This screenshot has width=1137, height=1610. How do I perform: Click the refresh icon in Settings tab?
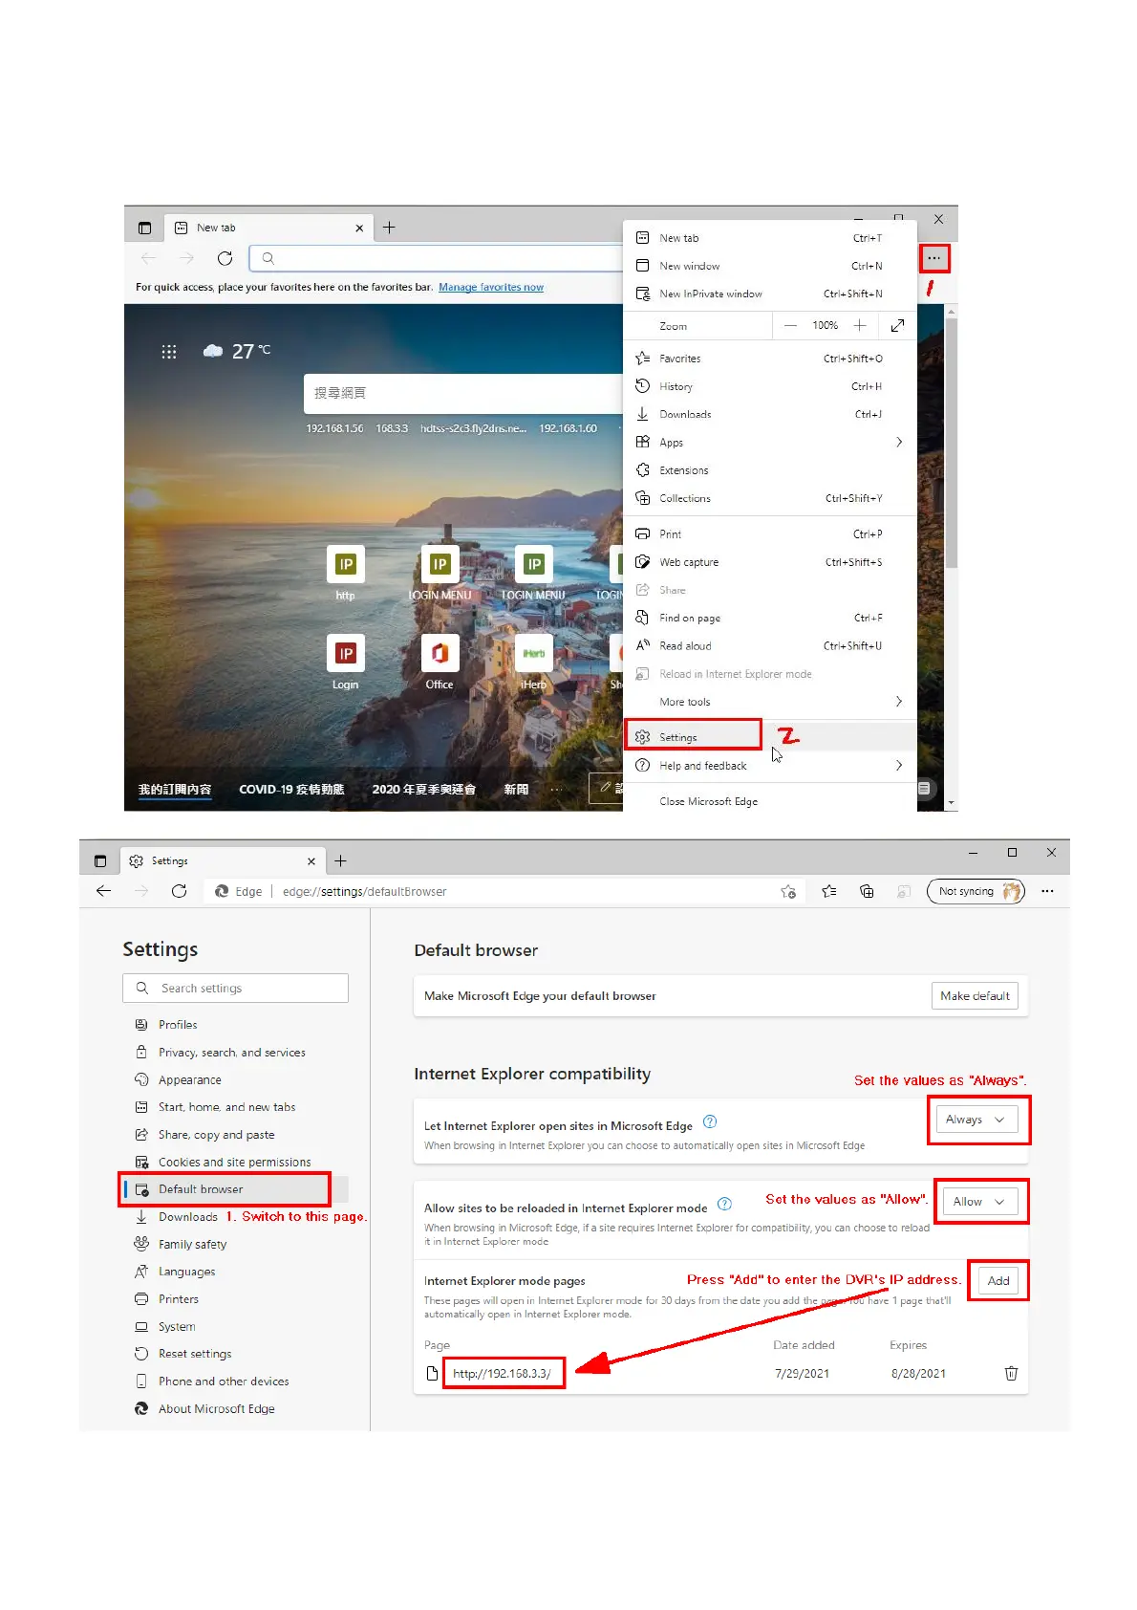(x=179, y=891)
